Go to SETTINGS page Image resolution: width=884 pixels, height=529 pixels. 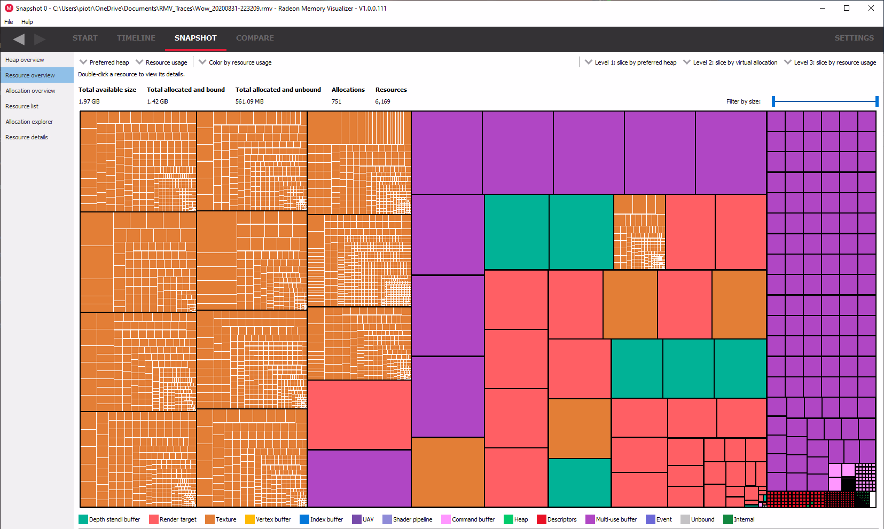pyautogui.click(x=854, y=38)
